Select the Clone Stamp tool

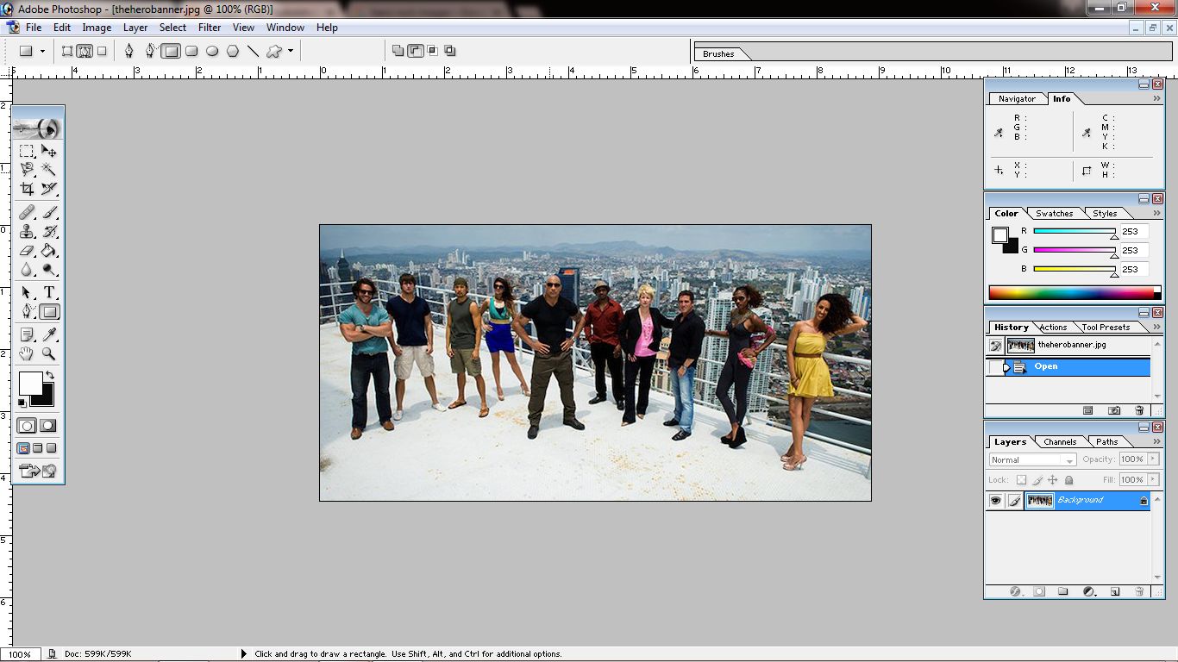tap(27, 231)
